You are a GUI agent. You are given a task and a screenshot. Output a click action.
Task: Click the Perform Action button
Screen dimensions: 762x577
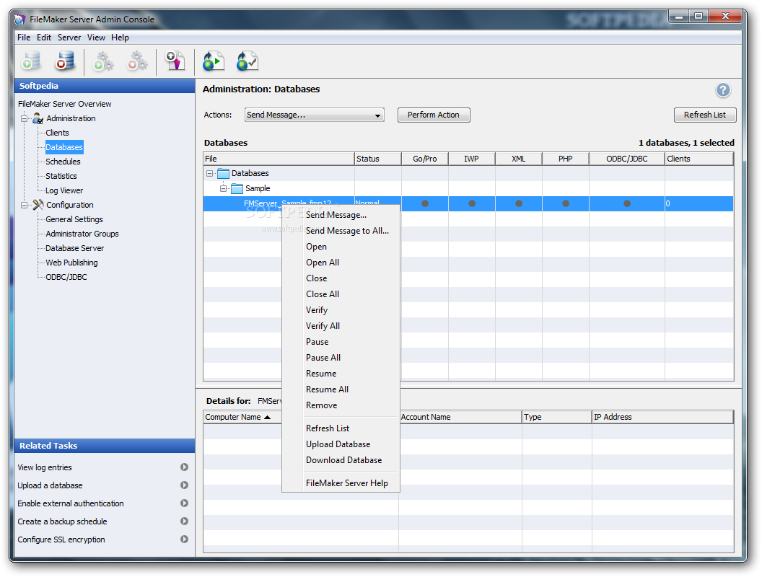point(434,115)
